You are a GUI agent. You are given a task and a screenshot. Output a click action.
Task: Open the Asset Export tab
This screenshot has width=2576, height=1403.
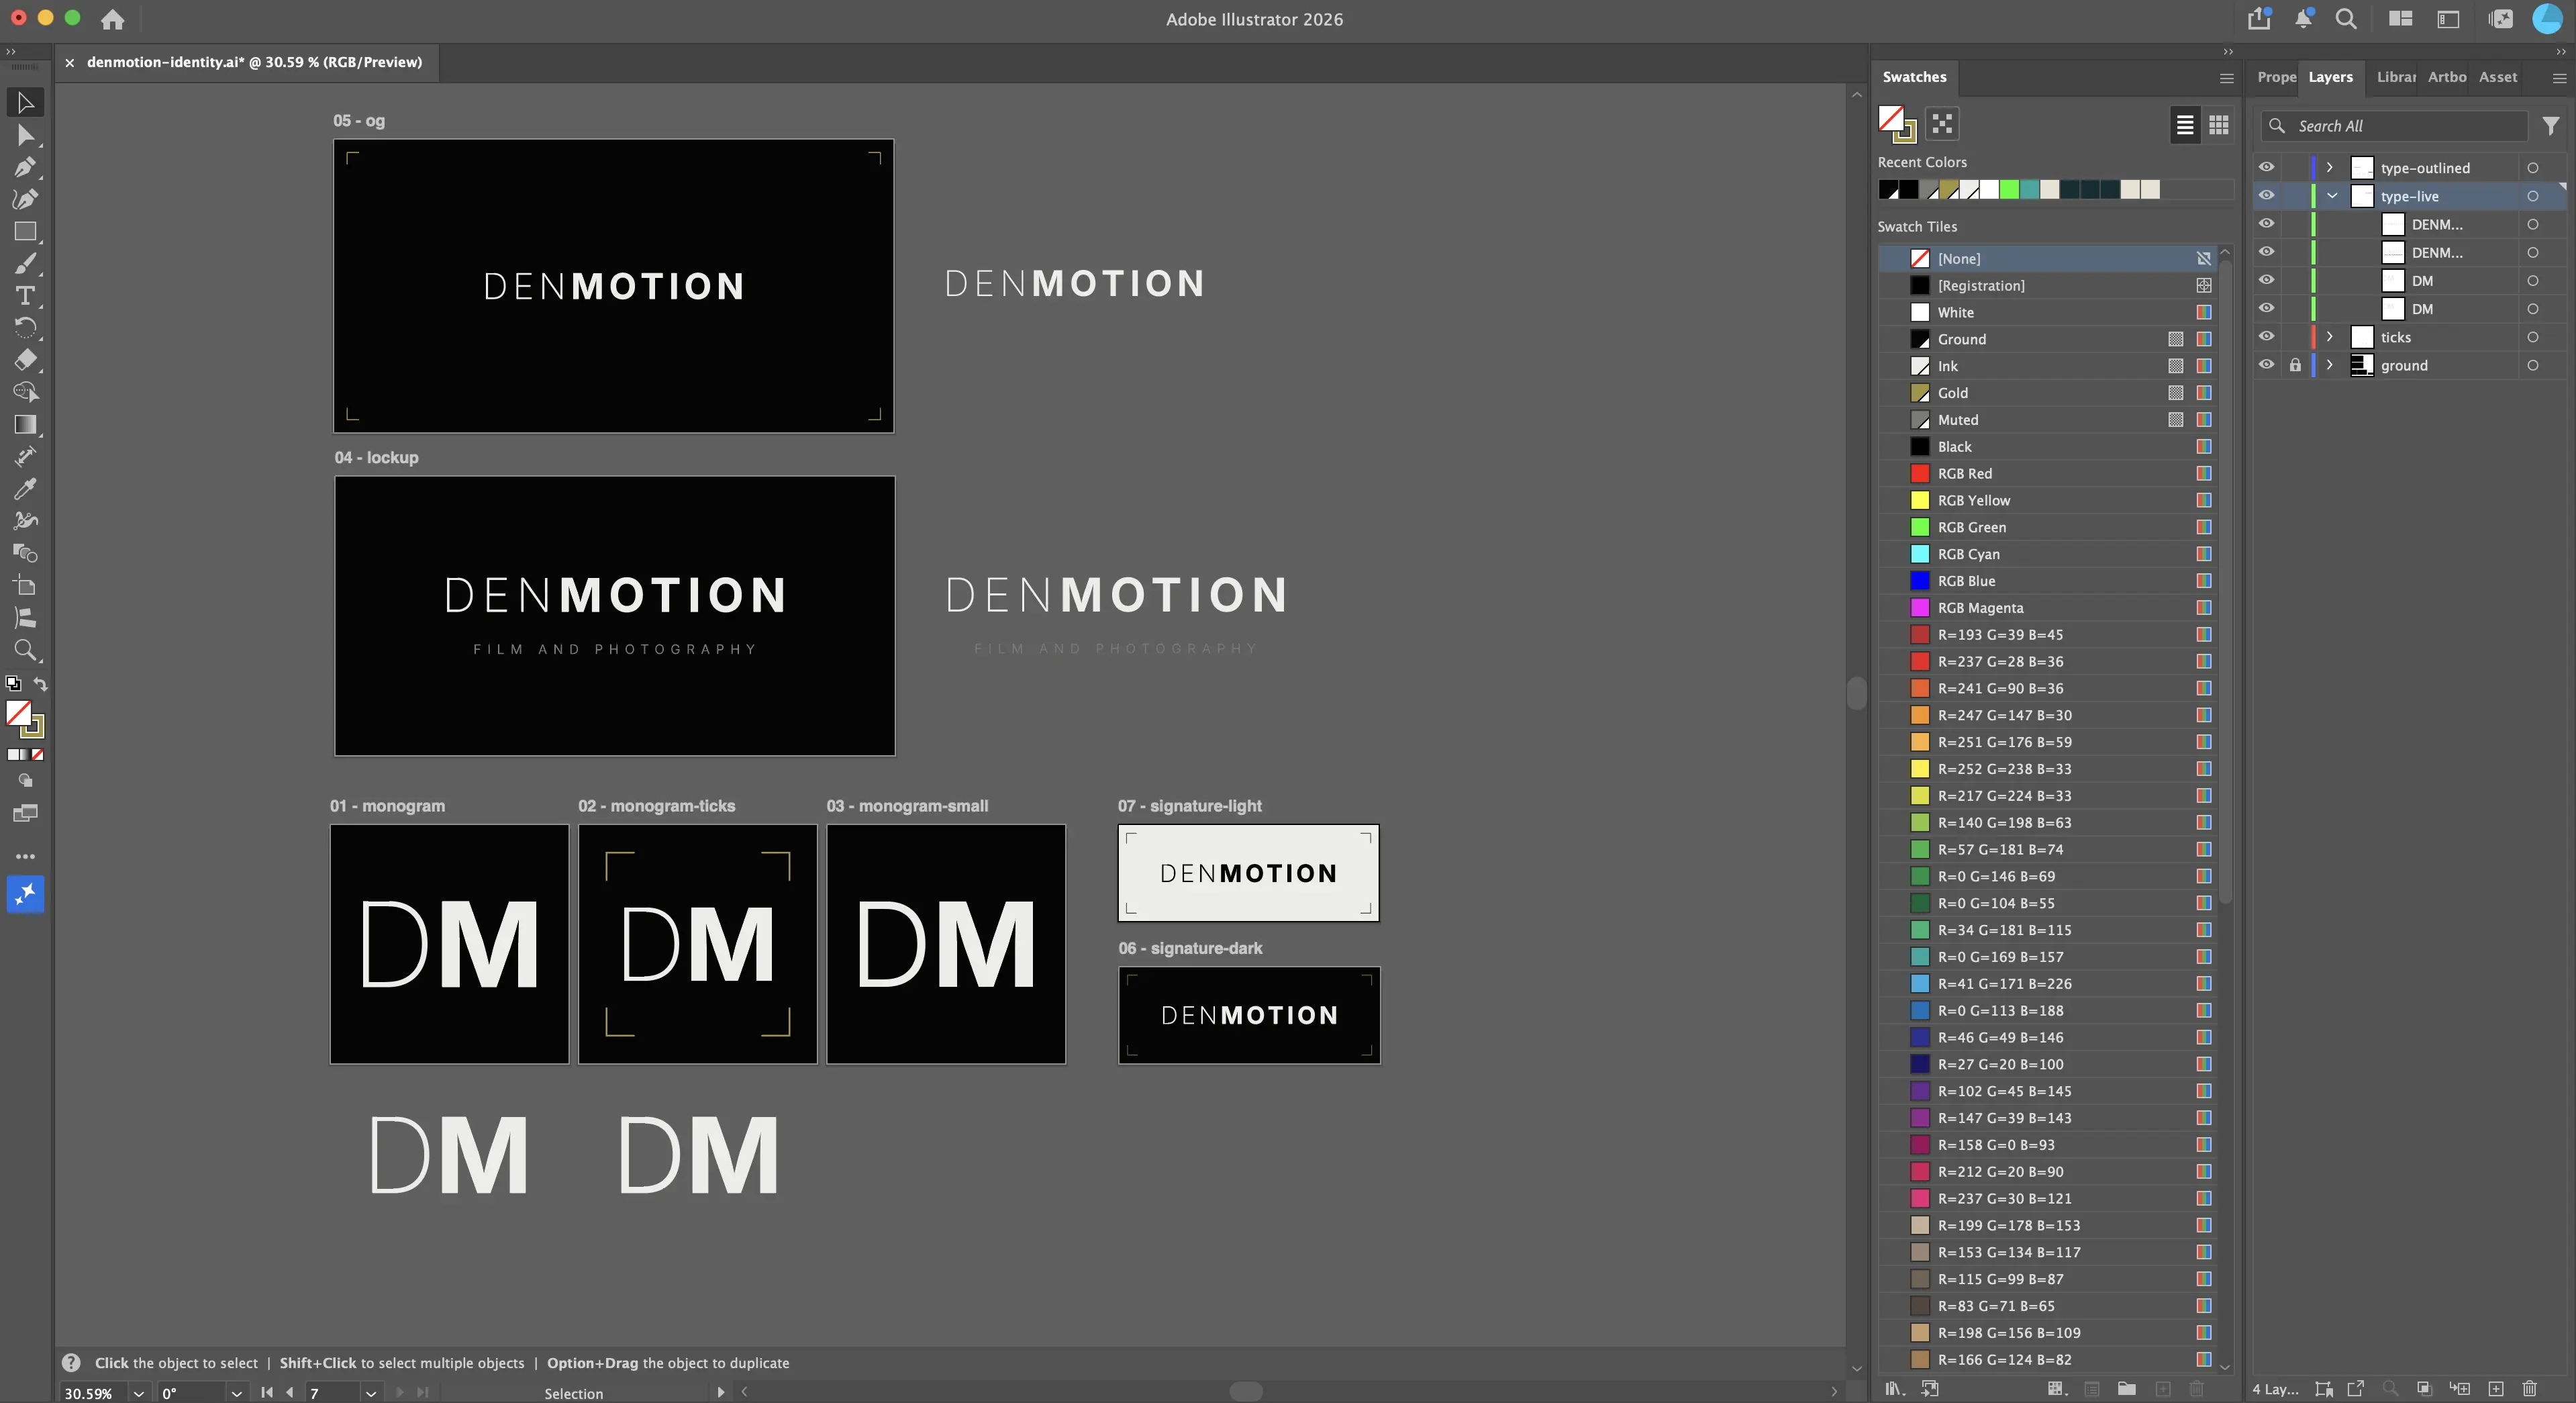point(2498,77)
